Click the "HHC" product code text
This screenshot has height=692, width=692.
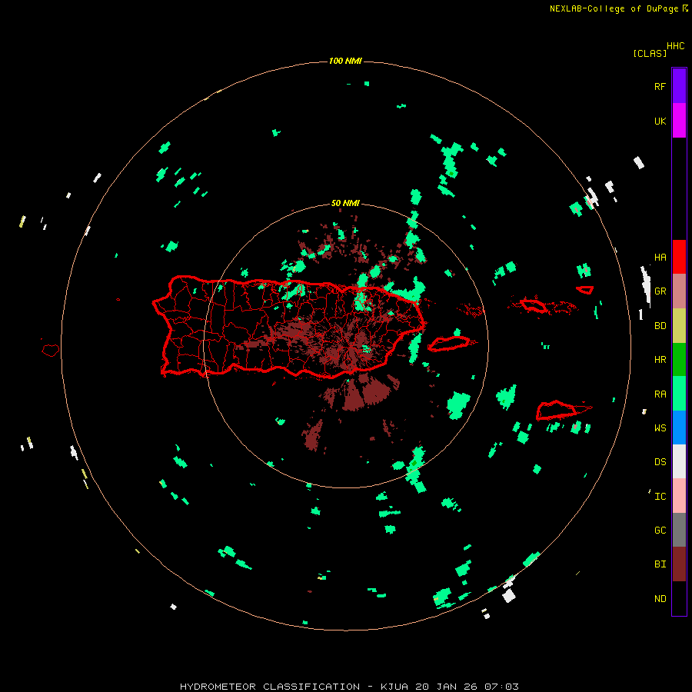pos(675,46)
